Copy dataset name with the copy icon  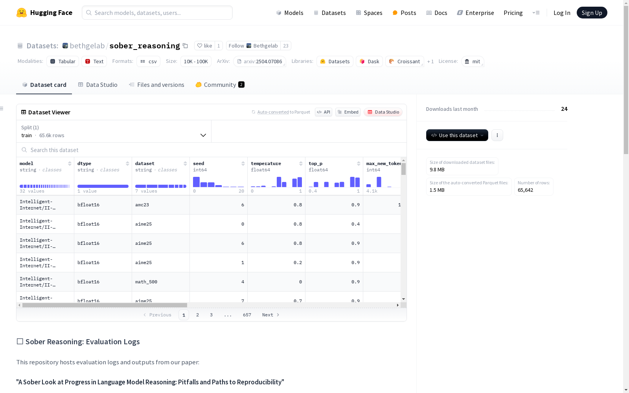point(185,46)
